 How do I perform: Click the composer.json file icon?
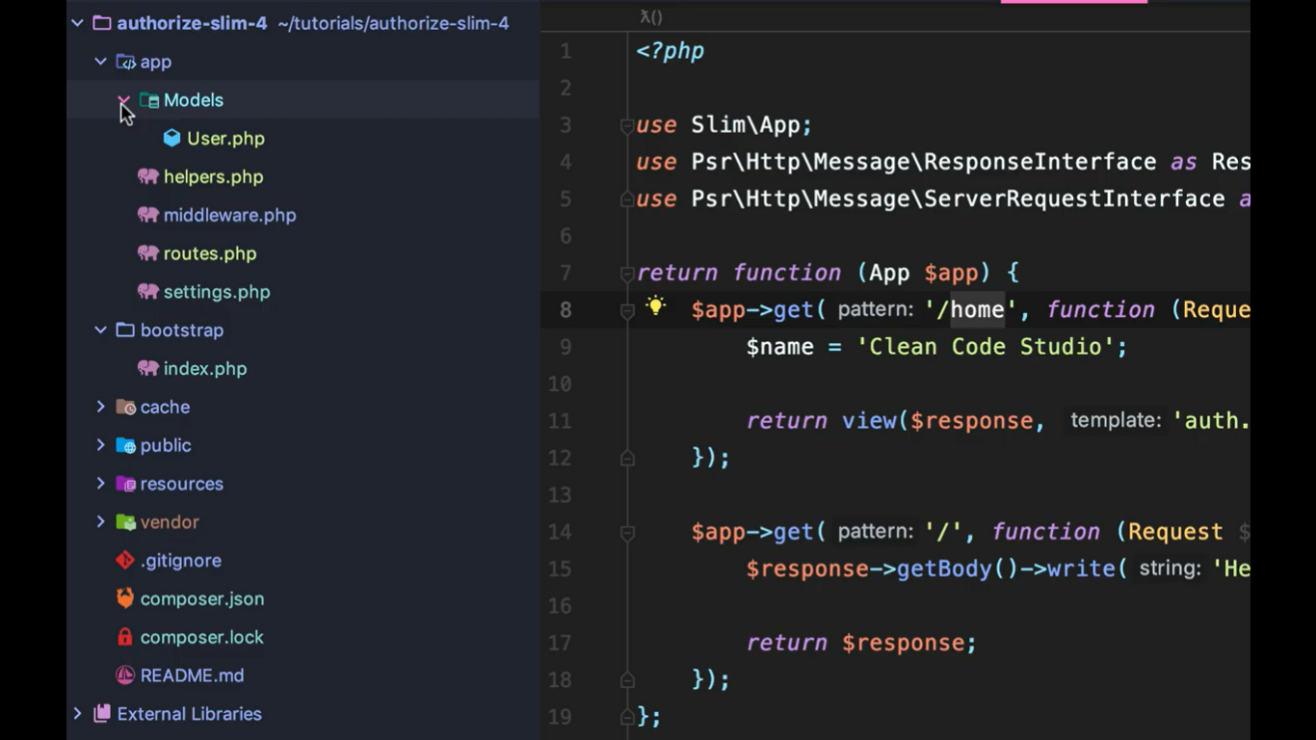click(125, 598)
